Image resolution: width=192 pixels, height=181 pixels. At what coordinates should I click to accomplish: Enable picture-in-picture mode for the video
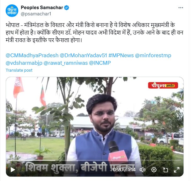165,170
